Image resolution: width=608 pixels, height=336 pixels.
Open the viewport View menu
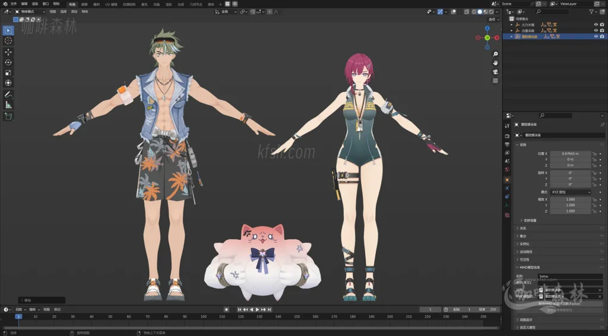[53, 12]
